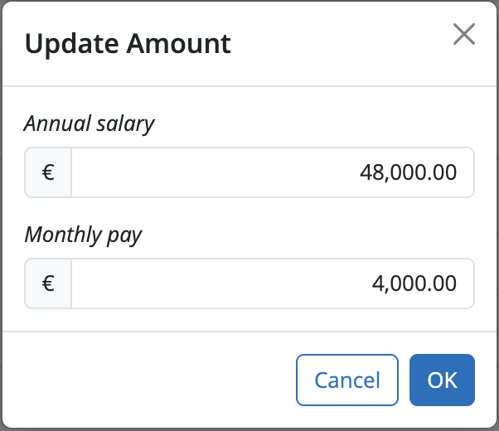Focus the Monthly pay amount field

click(x=273, y=283)
